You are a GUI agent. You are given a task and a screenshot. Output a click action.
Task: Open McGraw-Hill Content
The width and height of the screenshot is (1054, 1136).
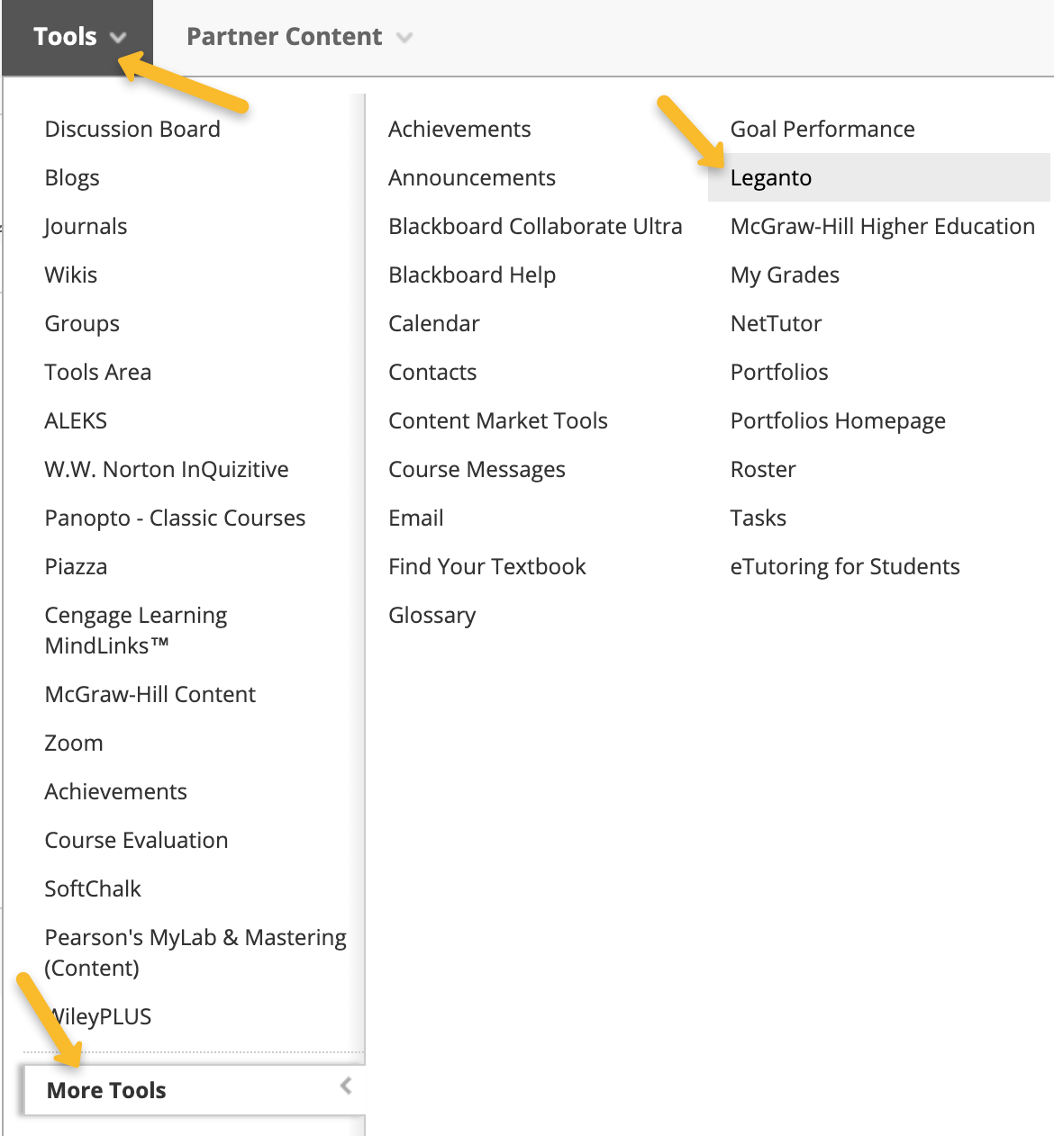point(150,694)
